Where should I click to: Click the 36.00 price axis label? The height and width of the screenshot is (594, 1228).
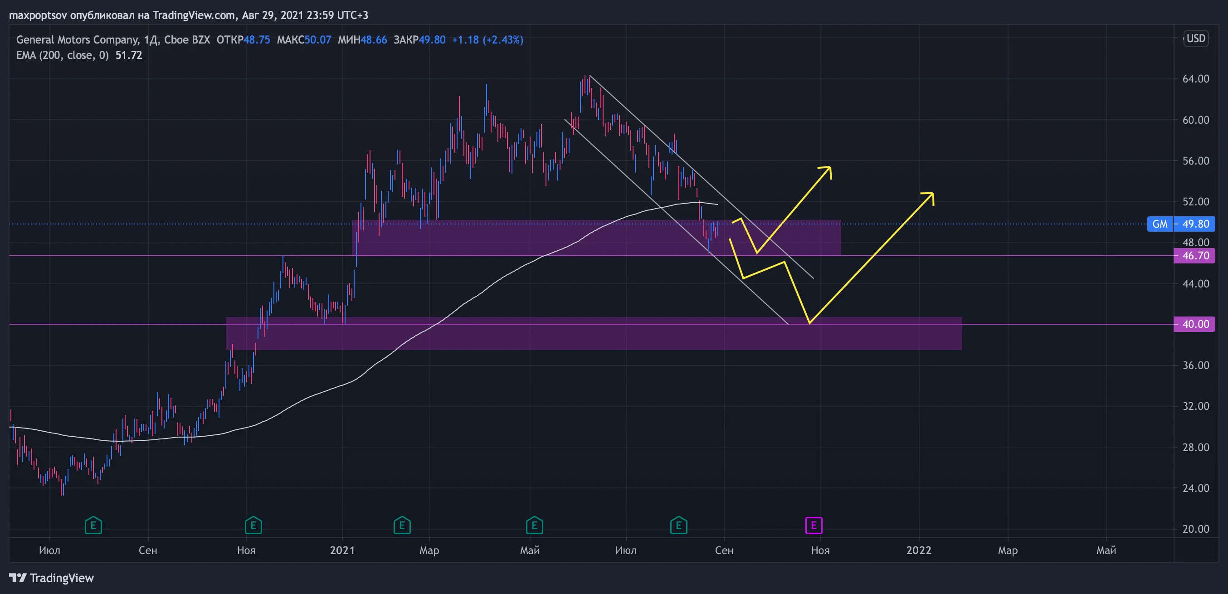[1196, 365]
